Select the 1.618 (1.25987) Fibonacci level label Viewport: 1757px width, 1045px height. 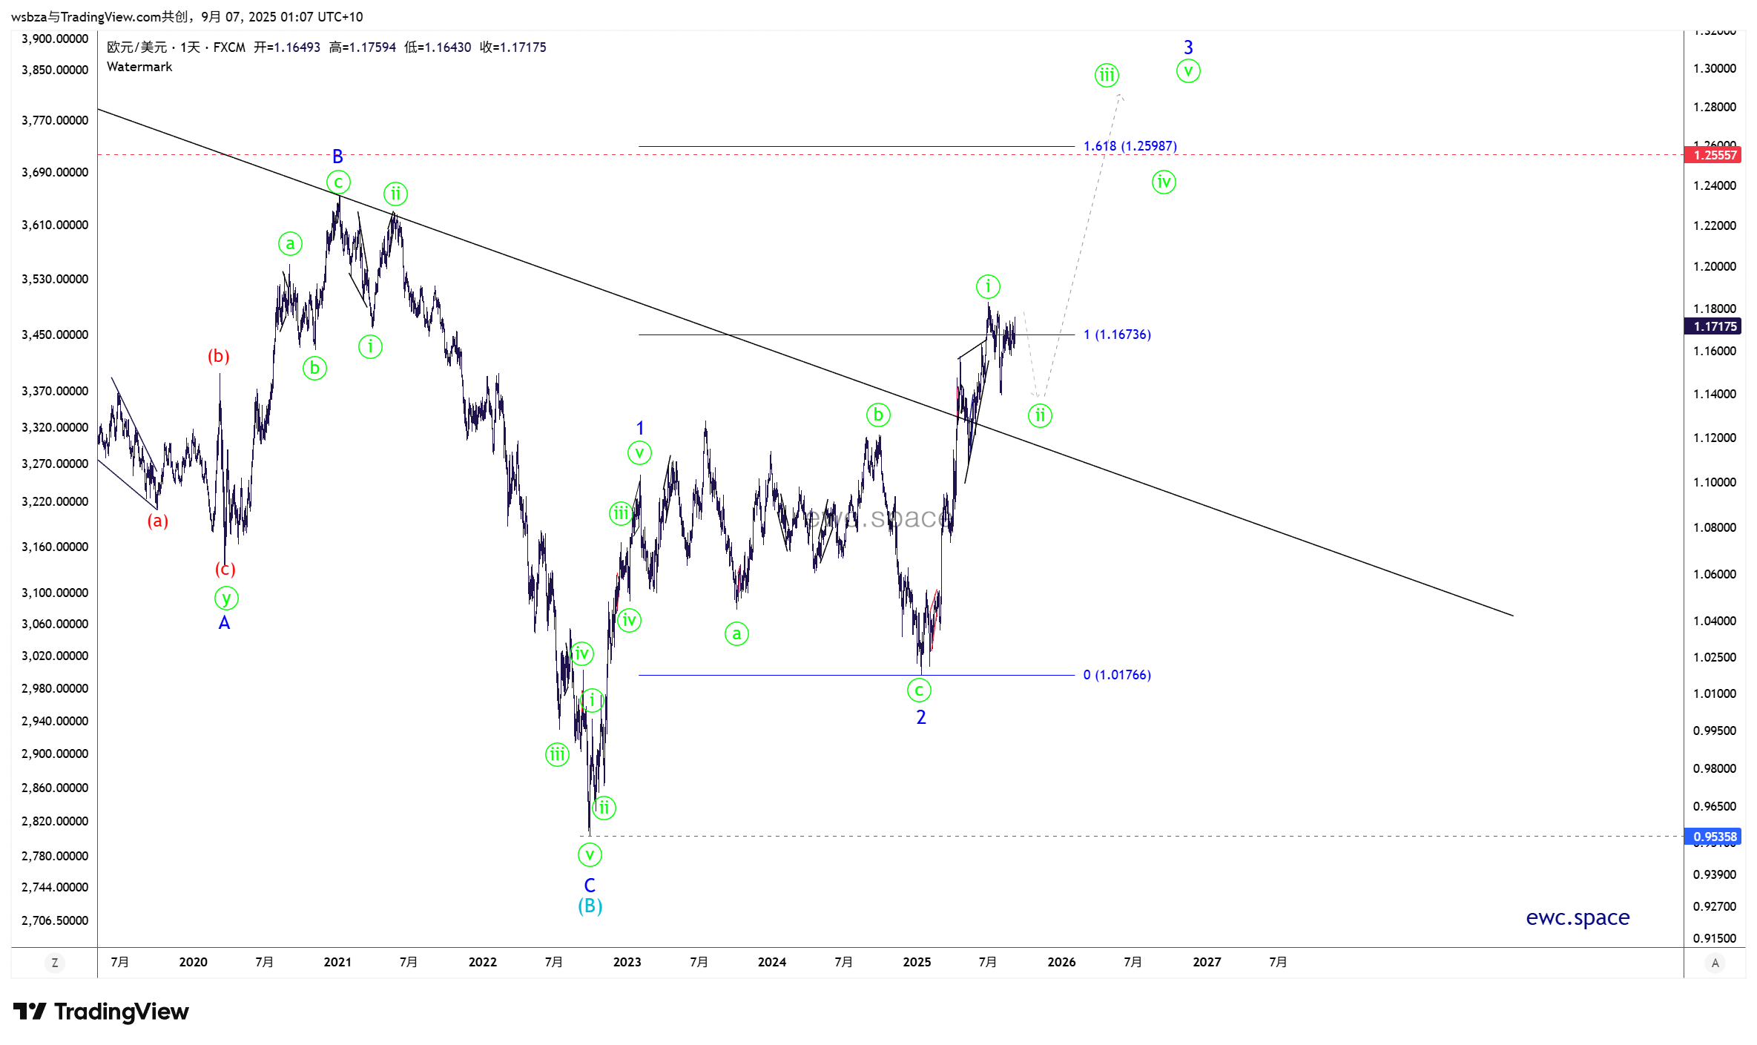click(x=1130, y=146)
